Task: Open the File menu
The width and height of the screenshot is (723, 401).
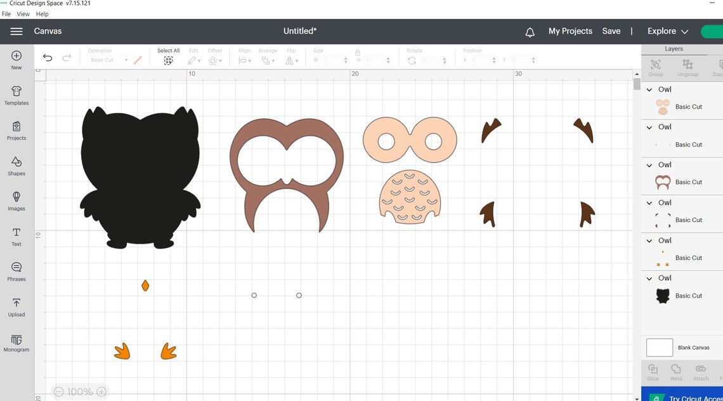Action: 6,13
